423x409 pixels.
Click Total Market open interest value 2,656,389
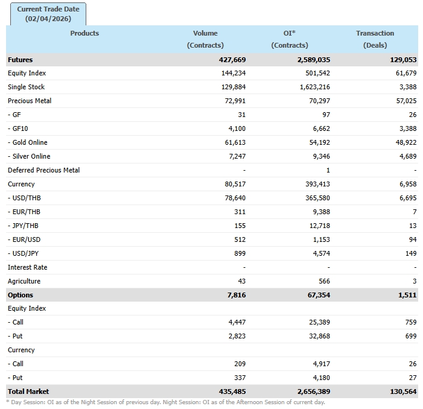click(313, 392)
